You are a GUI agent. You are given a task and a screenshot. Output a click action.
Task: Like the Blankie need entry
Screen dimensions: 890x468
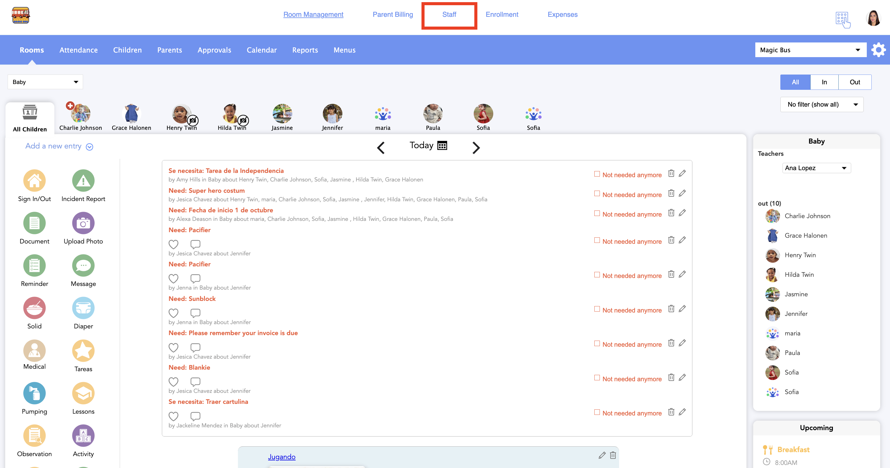(x=173, y=382)
